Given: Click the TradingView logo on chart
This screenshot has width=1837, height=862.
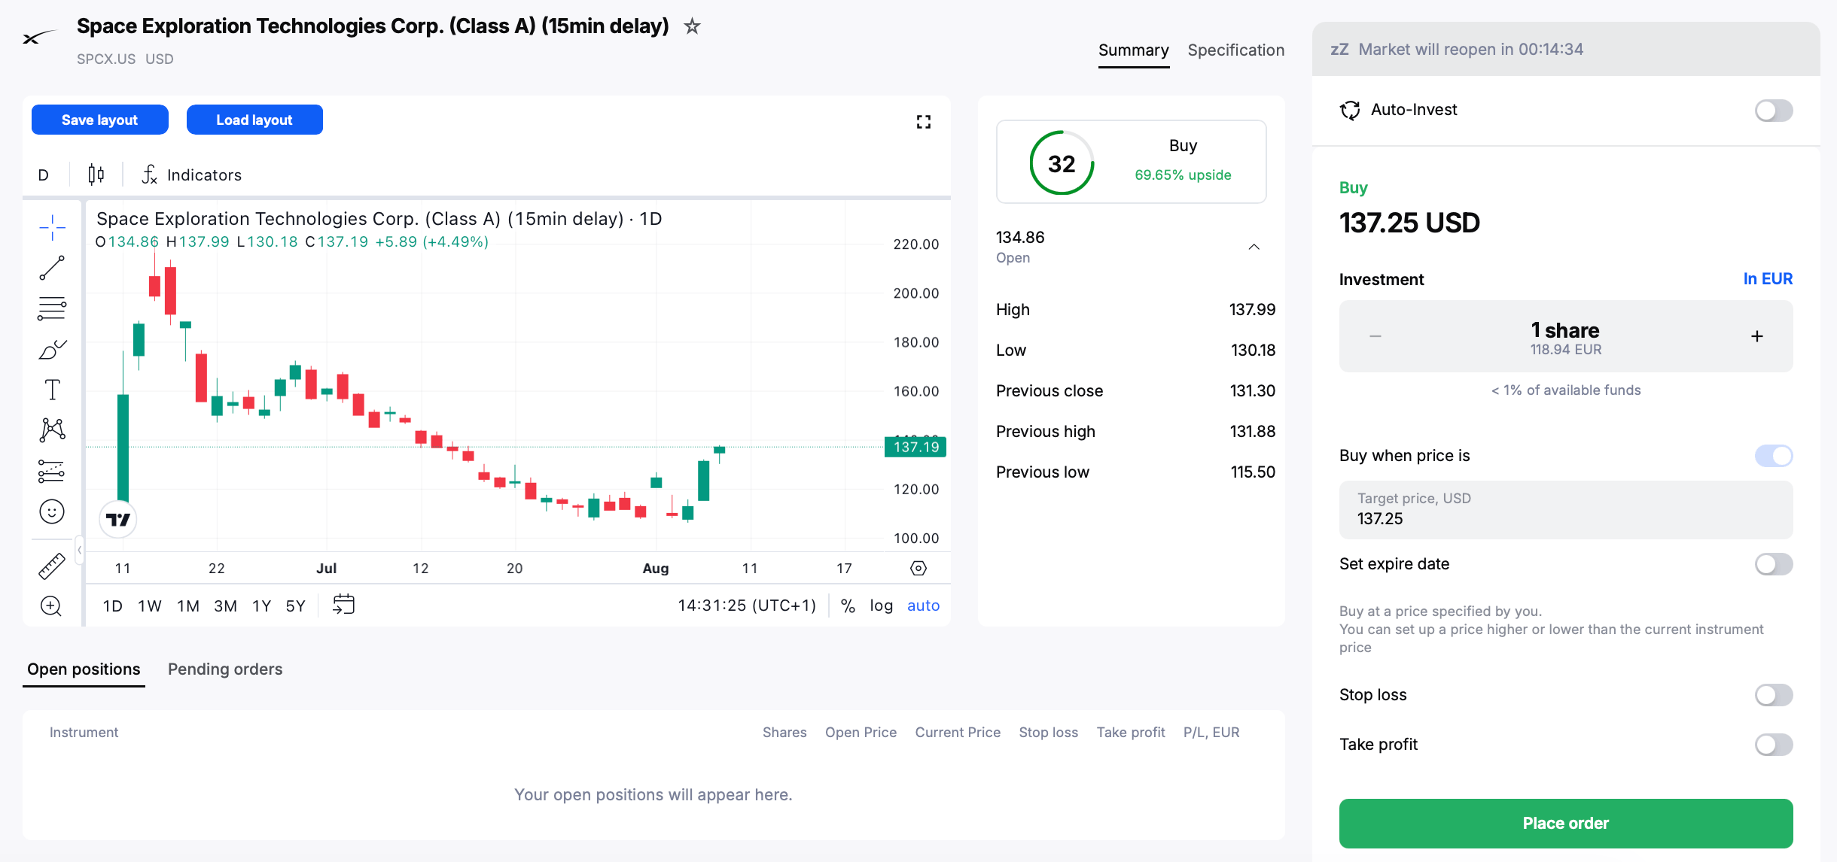Looking at the screenshot, I should point(118,519).
